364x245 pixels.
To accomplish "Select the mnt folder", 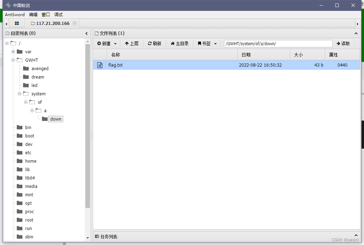I will (29, 195).
